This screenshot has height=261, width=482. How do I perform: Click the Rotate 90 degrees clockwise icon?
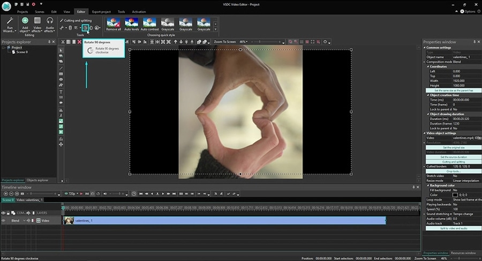(x=85, y=28)
